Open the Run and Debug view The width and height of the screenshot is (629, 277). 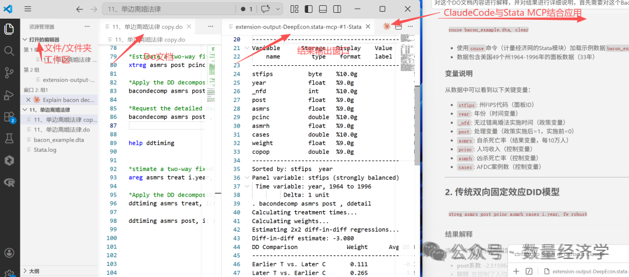coord(9,95)
